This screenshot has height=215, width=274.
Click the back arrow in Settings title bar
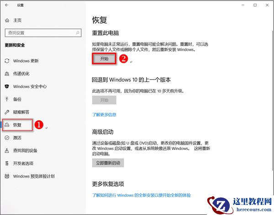tap(7, 5)
